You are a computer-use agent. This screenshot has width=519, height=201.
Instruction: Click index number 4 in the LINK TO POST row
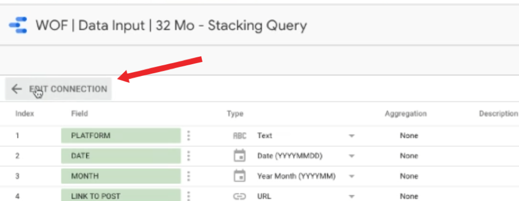[17, 196]
